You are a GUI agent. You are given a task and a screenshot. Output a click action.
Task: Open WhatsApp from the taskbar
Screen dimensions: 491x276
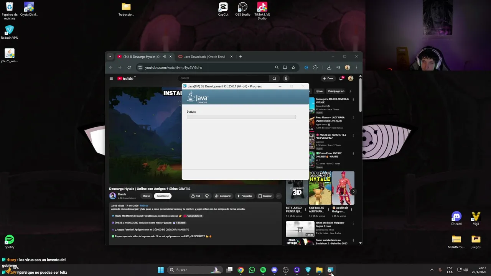pyautogui.click(x=252, y=270)
